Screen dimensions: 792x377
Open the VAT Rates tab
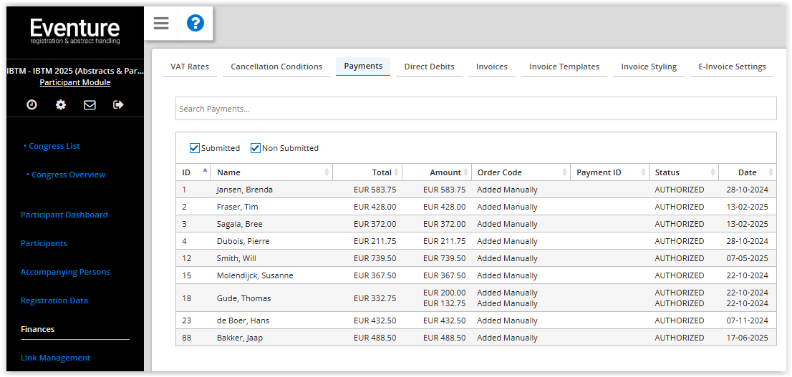[190, 67]
